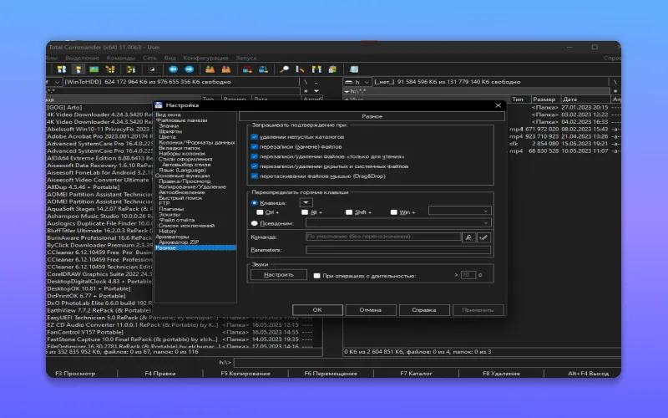Click the Parameters input field

(397, 250)
